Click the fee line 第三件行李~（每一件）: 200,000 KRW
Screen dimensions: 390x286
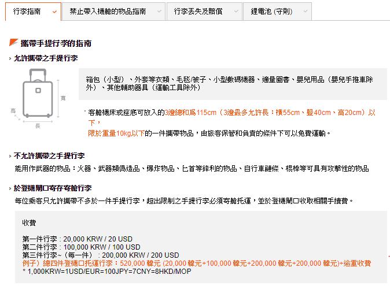[x=101, y=255]
